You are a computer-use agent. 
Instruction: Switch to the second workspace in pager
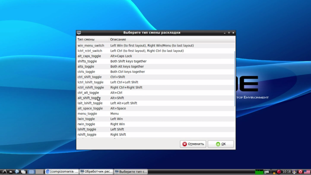40,172
